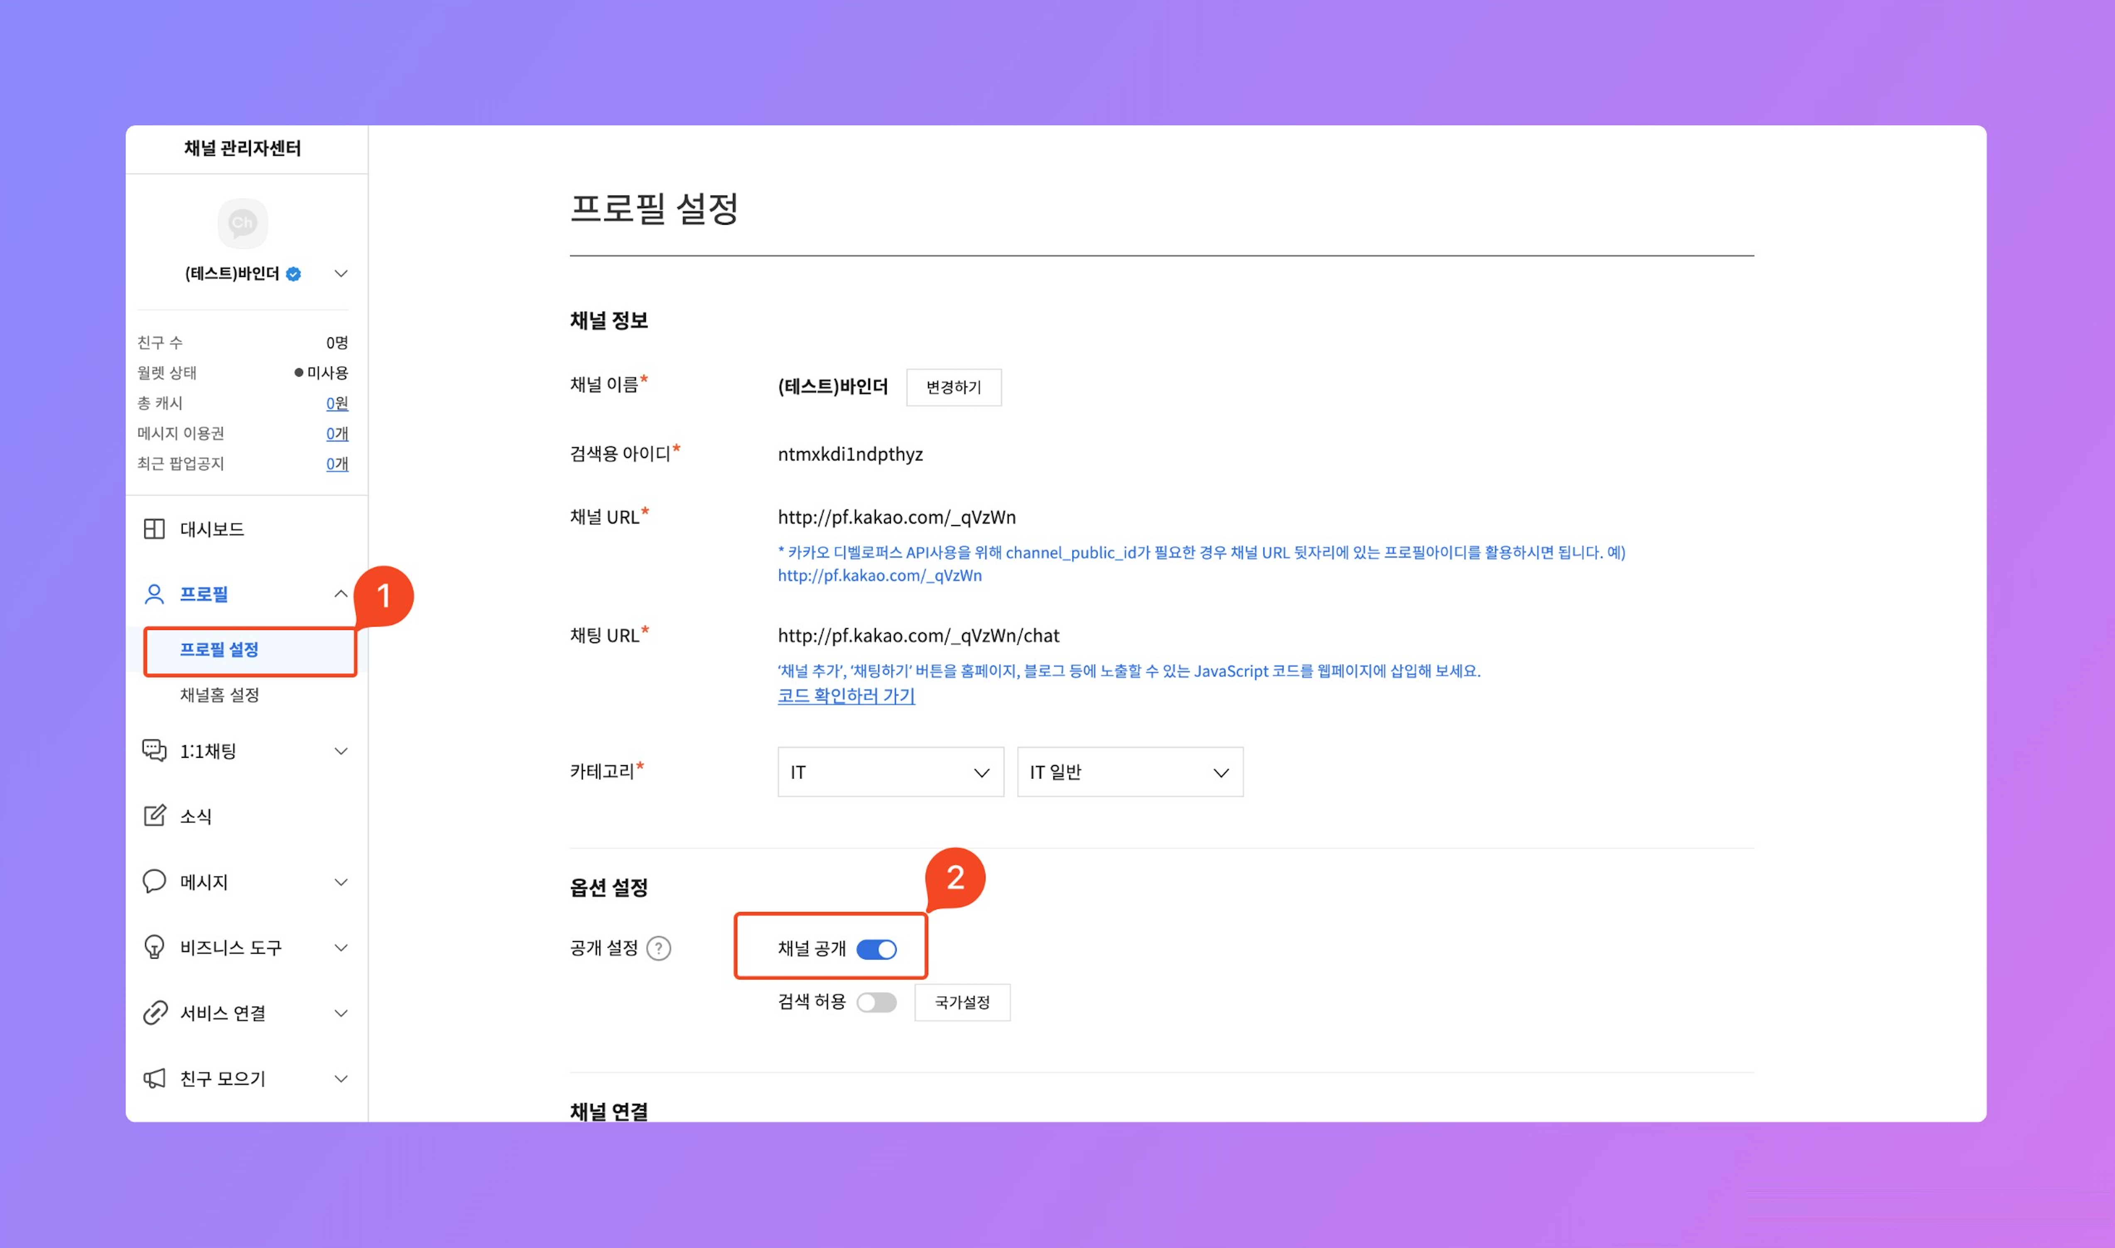Expand the channel selector next to (테스트)바인더
2115x1248 pixels.
click(341, 273)
